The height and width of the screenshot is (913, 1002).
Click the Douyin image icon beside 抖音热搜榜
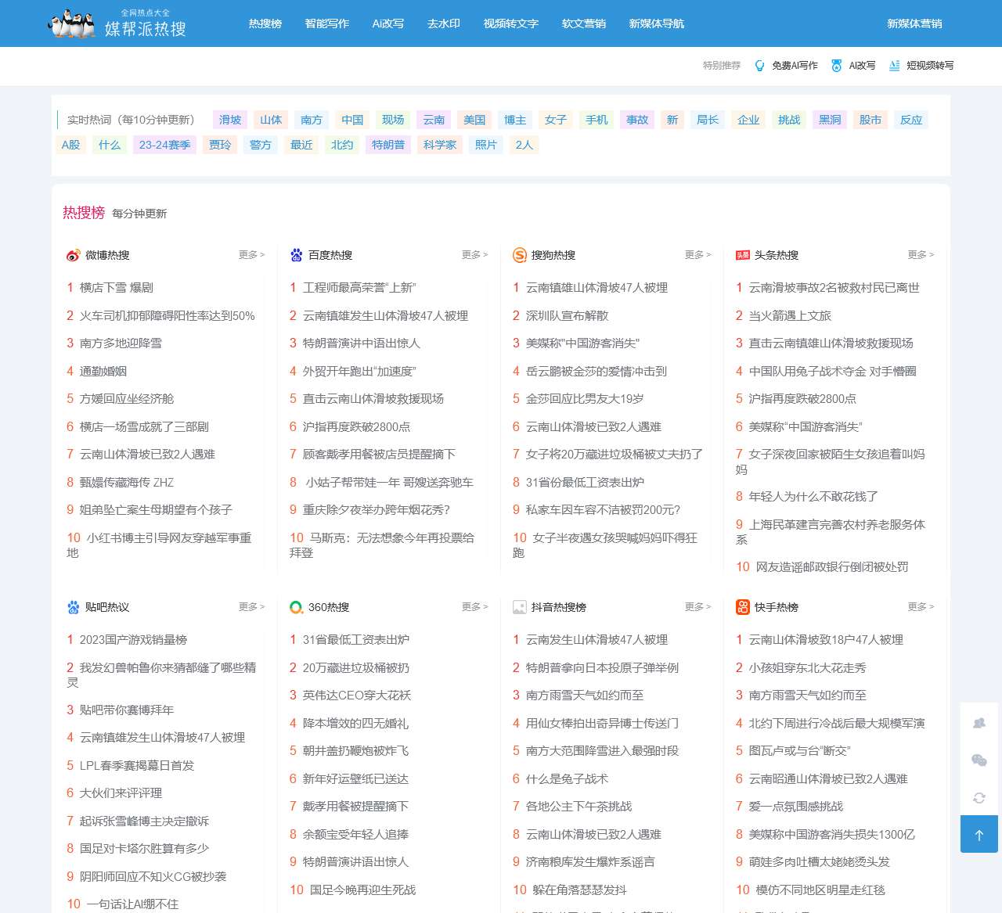point(519,607)
